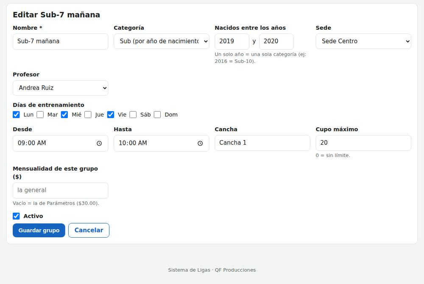
Task: Open the Categoría dropdown
Action: click(162, 41)
